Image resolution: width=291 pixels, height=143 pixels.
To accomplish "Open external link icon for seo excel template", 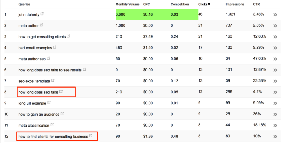I will (x=53, y=80).
